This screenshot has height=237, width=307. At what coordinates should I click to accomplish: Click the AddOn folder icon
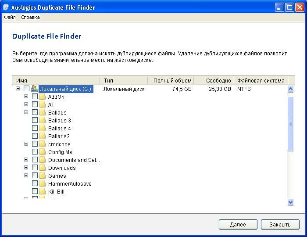pos(43,97)
